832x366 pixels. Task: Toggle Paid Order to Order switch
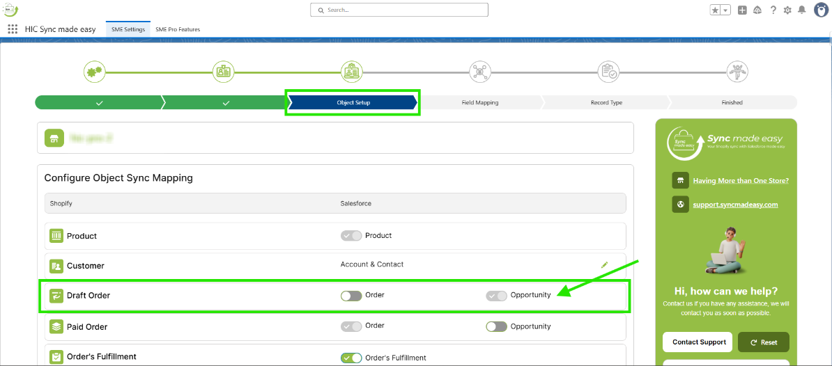click(x=351, y=326)
